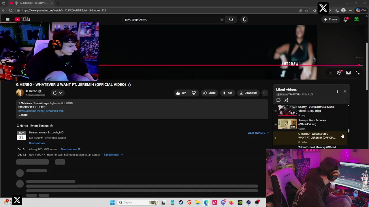Play Scorey - Victim from playlist
The image size is (369, 207).
[310, 111]
